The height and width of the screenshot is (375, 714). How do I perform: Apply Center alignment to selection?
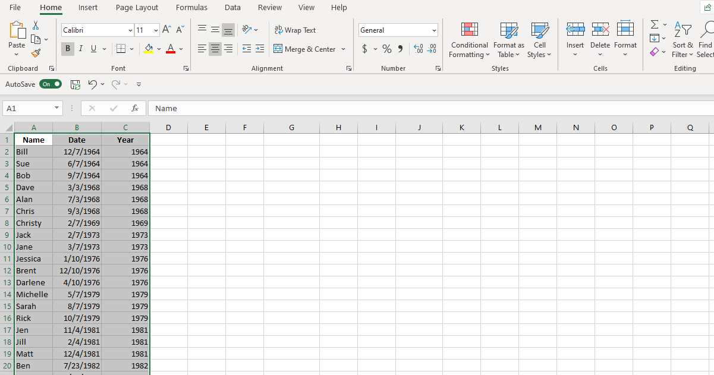pos(215,49)
